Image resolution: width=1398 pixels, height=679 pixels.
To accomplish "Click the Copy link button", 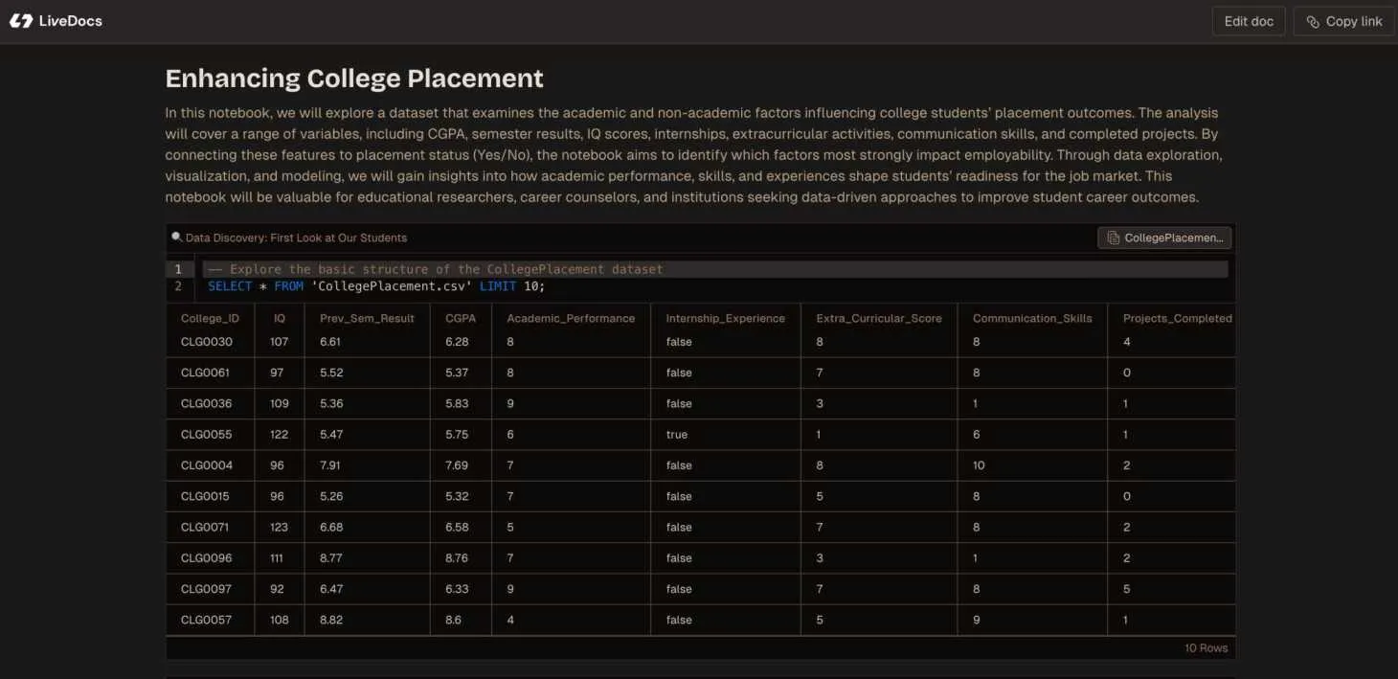I will pos(1342,20).
